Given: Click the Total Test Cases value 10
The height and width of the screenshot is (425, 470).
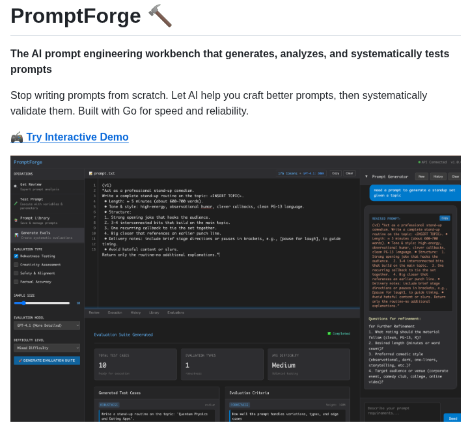Looking at the screenshot, I should 102,365.
